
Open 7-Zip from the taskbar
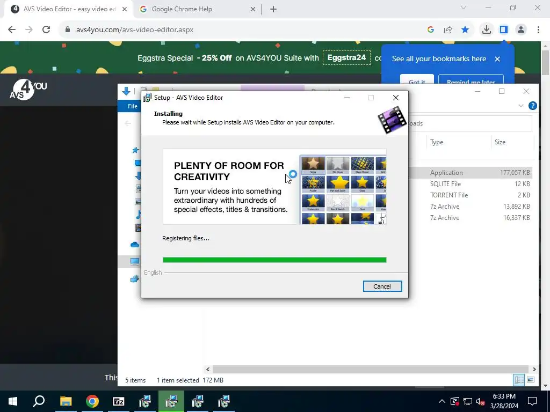point(119,401)
